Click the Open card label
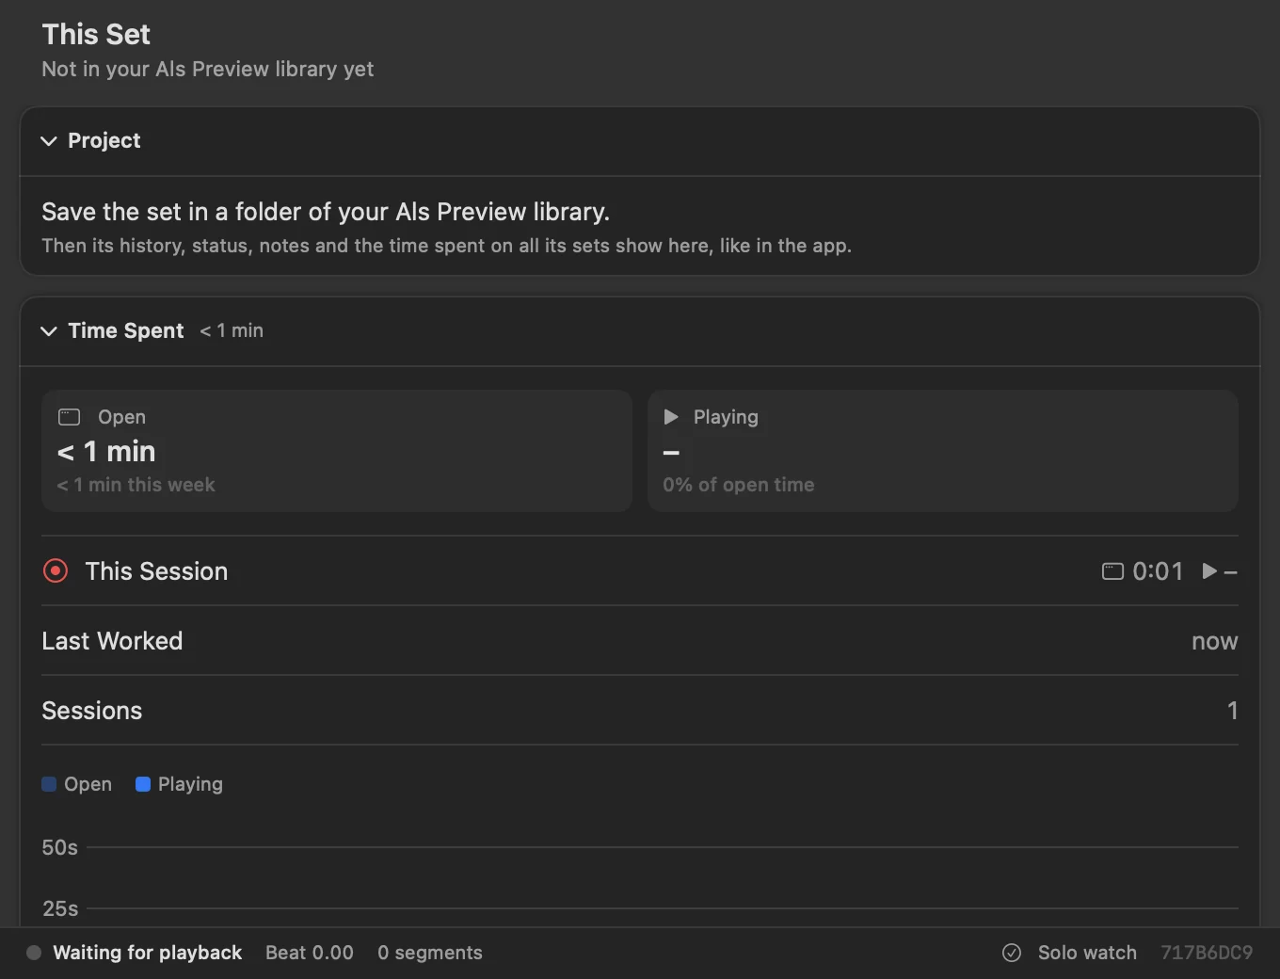 pyautogui.click(x=121, y=417)
